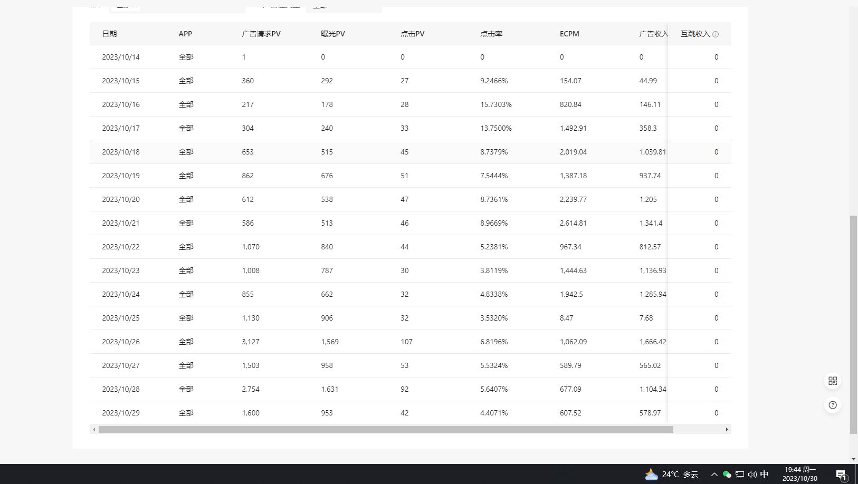Select the 2023/10/26 date cell
This screenshot has width=858, height=484.
tap(121, 342)
